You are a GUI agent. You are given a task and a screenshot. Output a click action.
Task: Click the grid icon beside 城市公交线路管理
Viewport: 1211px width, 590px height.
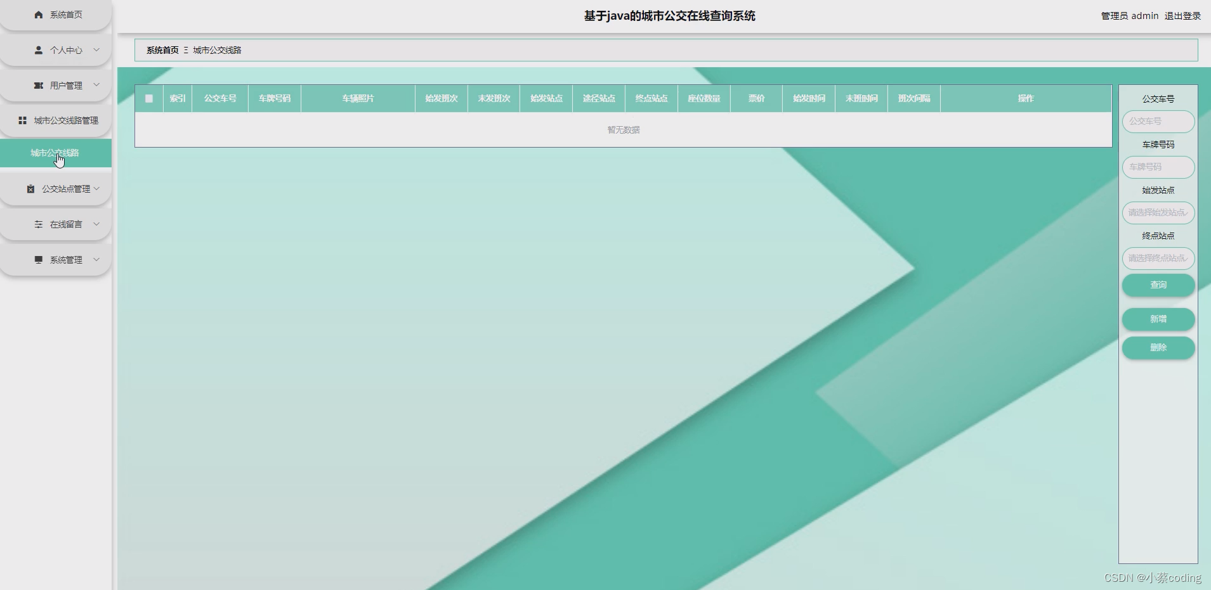point(23,120)
